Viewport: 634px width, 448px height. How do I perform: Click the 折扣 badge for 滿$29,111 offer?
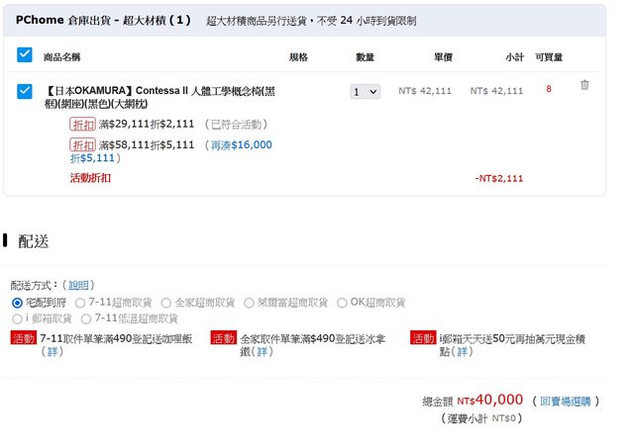[x=82, y=125]
